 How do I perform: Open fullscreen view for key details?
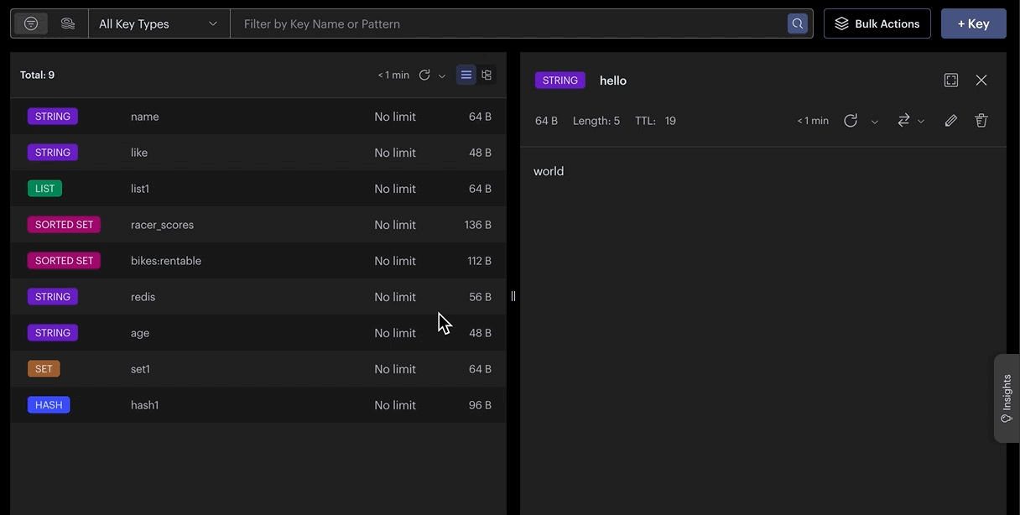(x=951, y=81)
